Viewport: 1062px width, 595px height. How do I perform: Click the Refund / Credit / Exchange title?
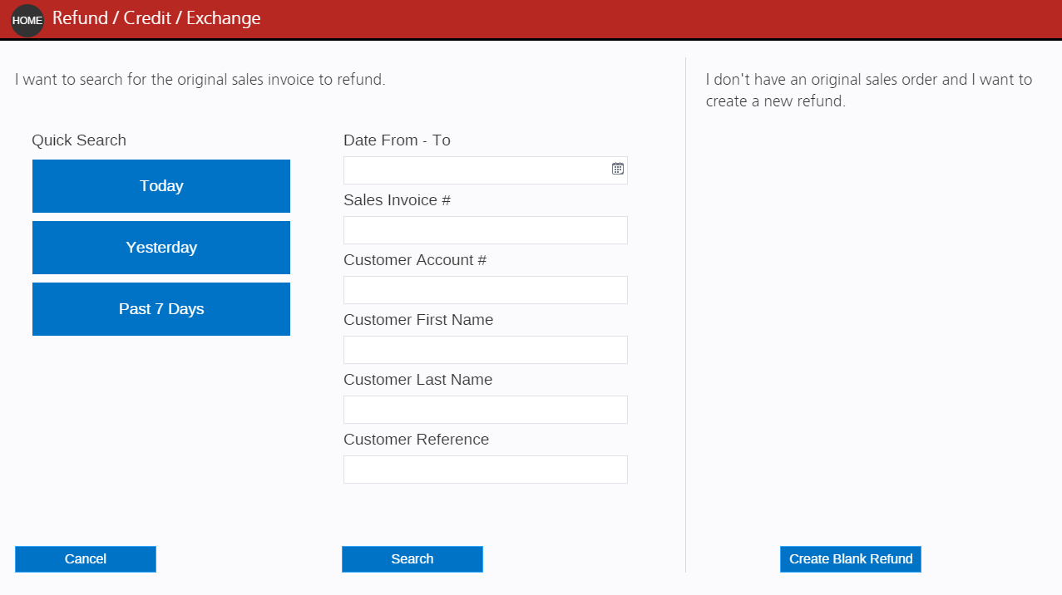(156, 18)
